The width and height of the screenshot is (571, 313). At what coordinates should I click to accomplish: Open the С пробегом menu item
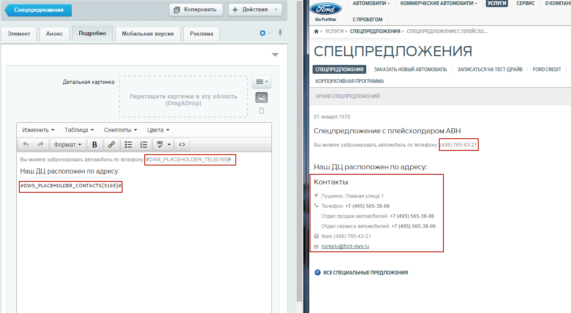point(368,20)
